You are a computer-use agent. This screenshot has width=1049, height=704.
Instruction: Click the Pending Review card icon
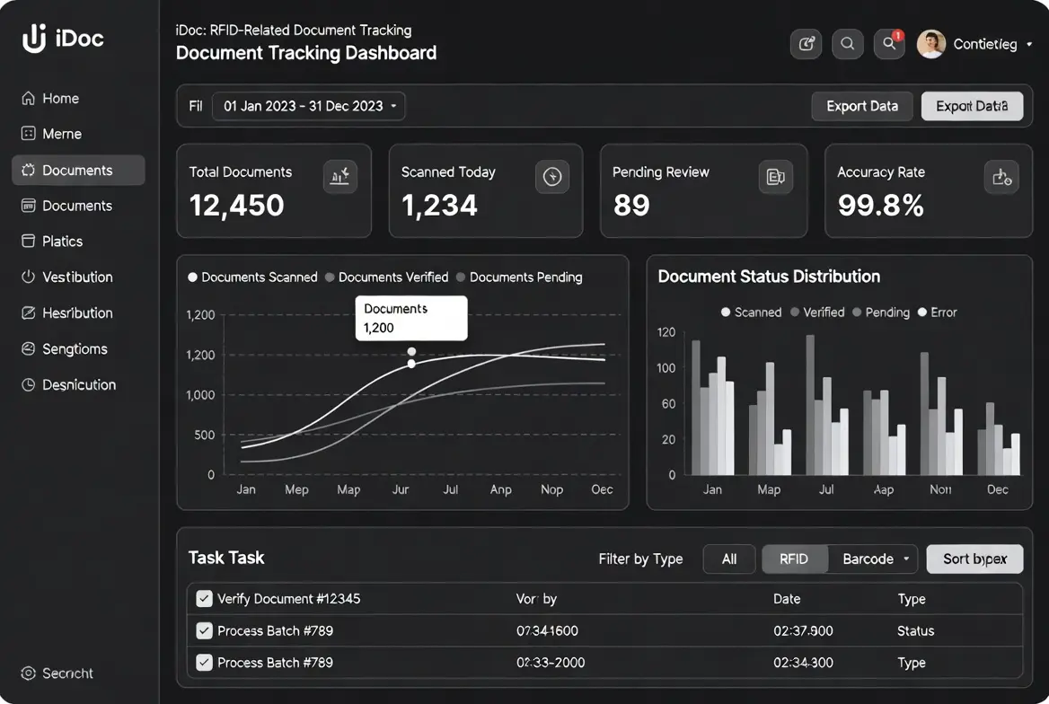pyautogui.click(x=776, y=177)
